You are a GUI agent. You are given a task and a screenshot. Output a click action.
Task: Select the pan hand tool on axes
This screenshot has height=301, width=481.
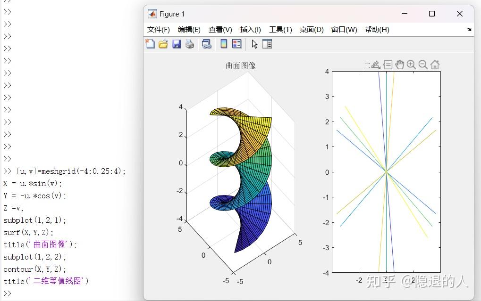pos(399,65)
